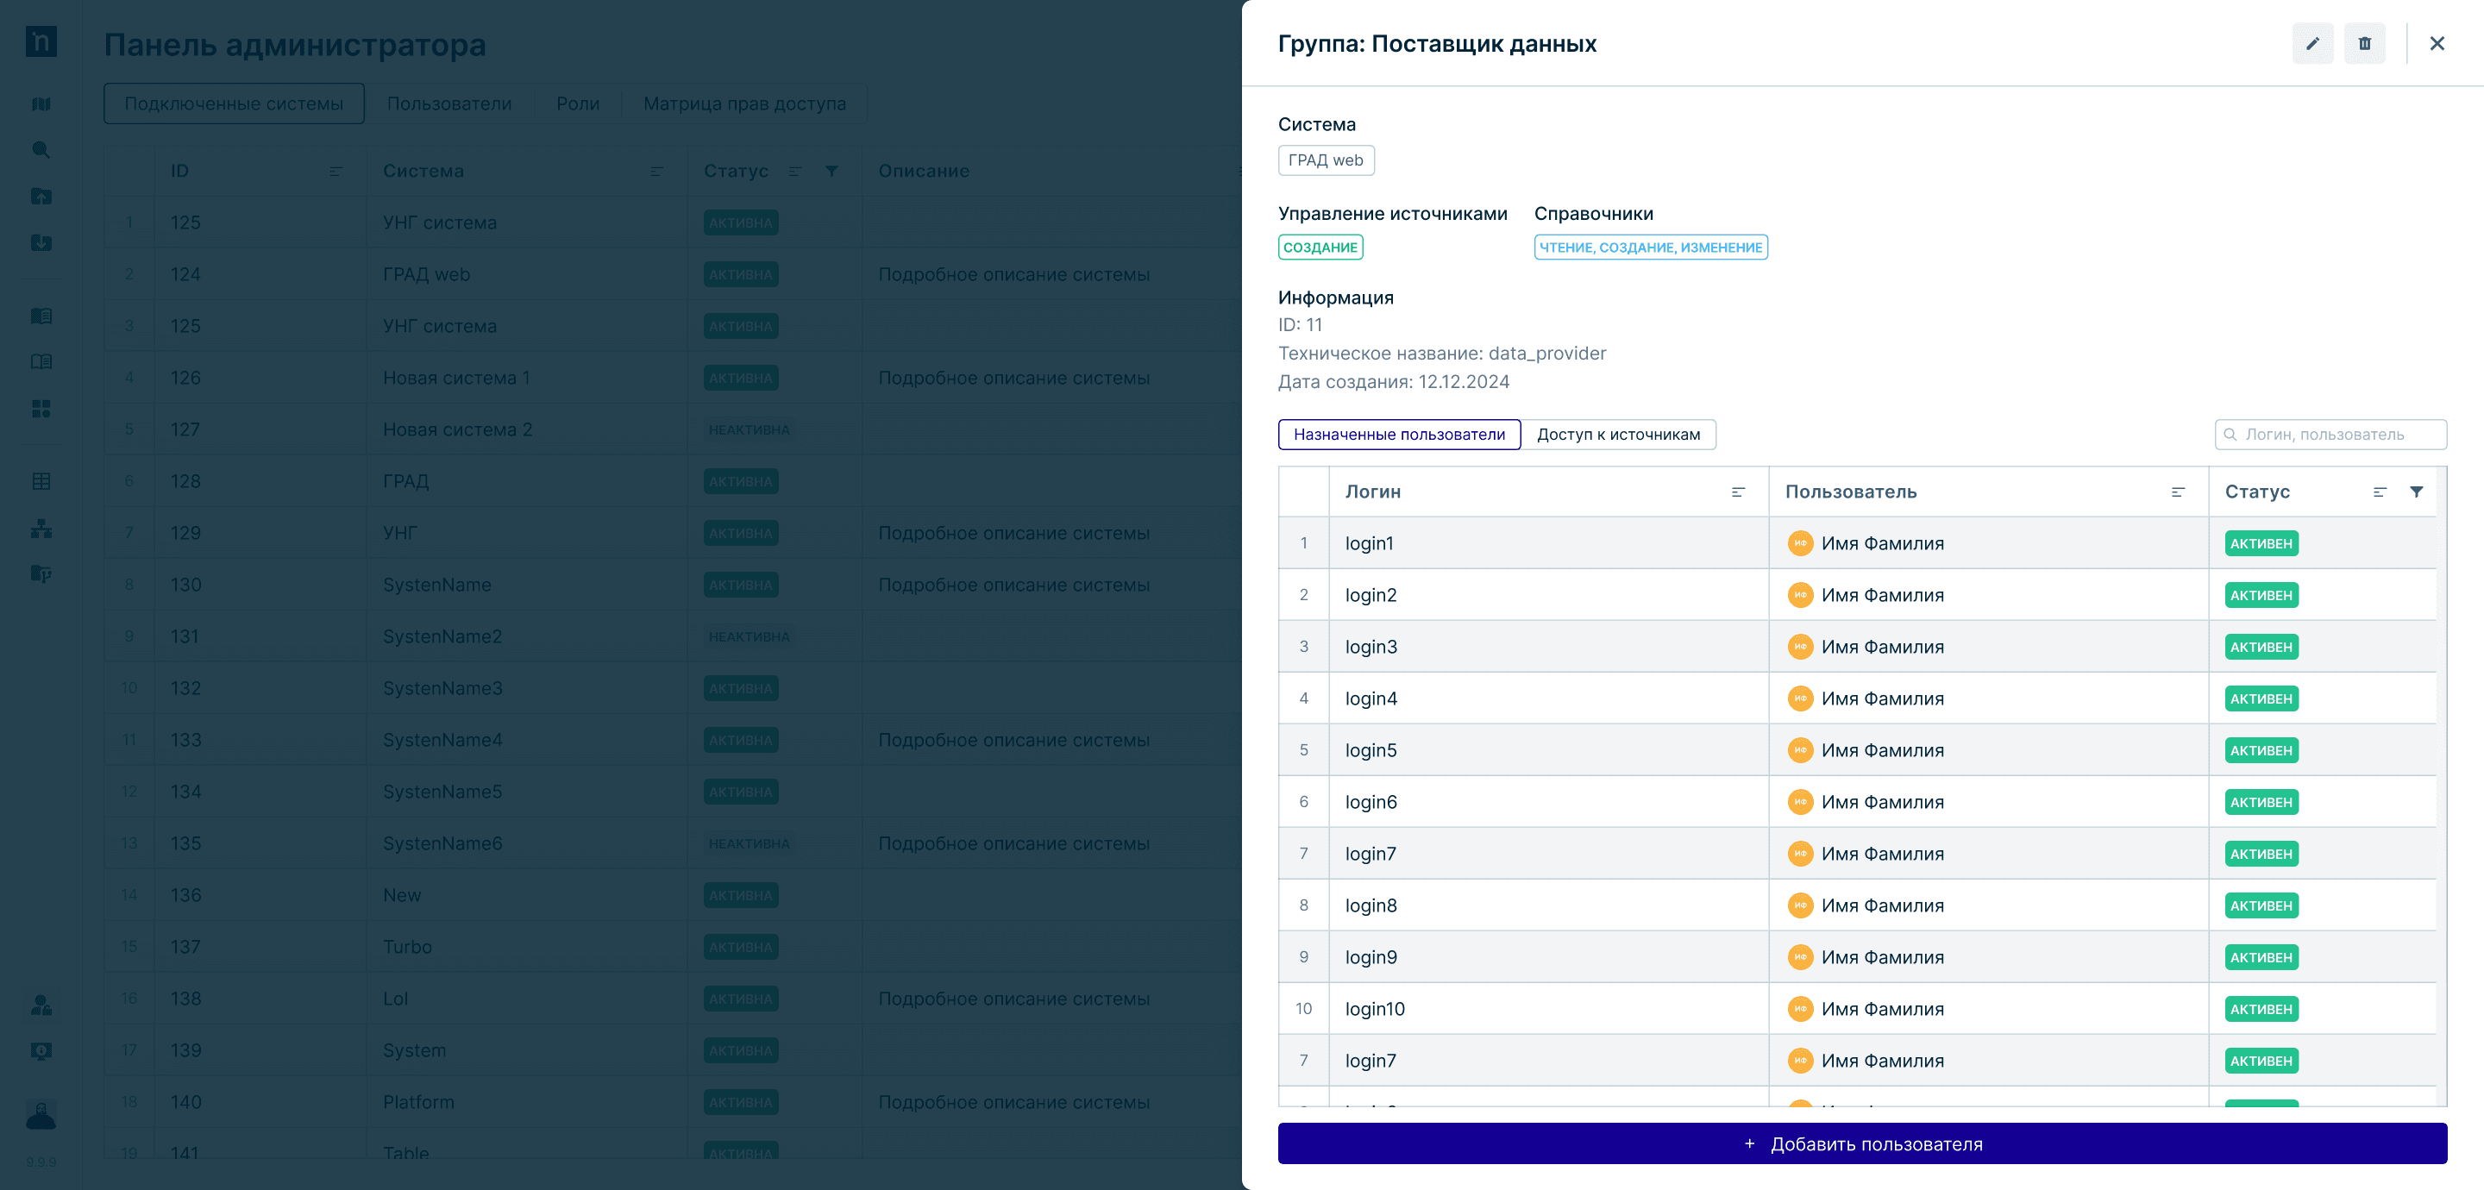
Task: Click sort icon in Логин column
Action: pos(1738,492)
